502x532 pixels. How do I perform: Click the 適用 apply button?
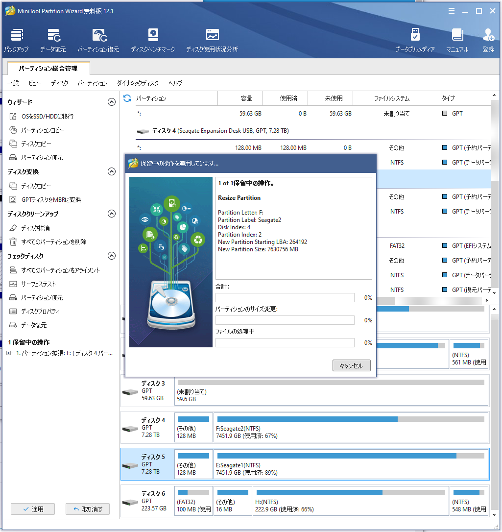tap(33, 509)
